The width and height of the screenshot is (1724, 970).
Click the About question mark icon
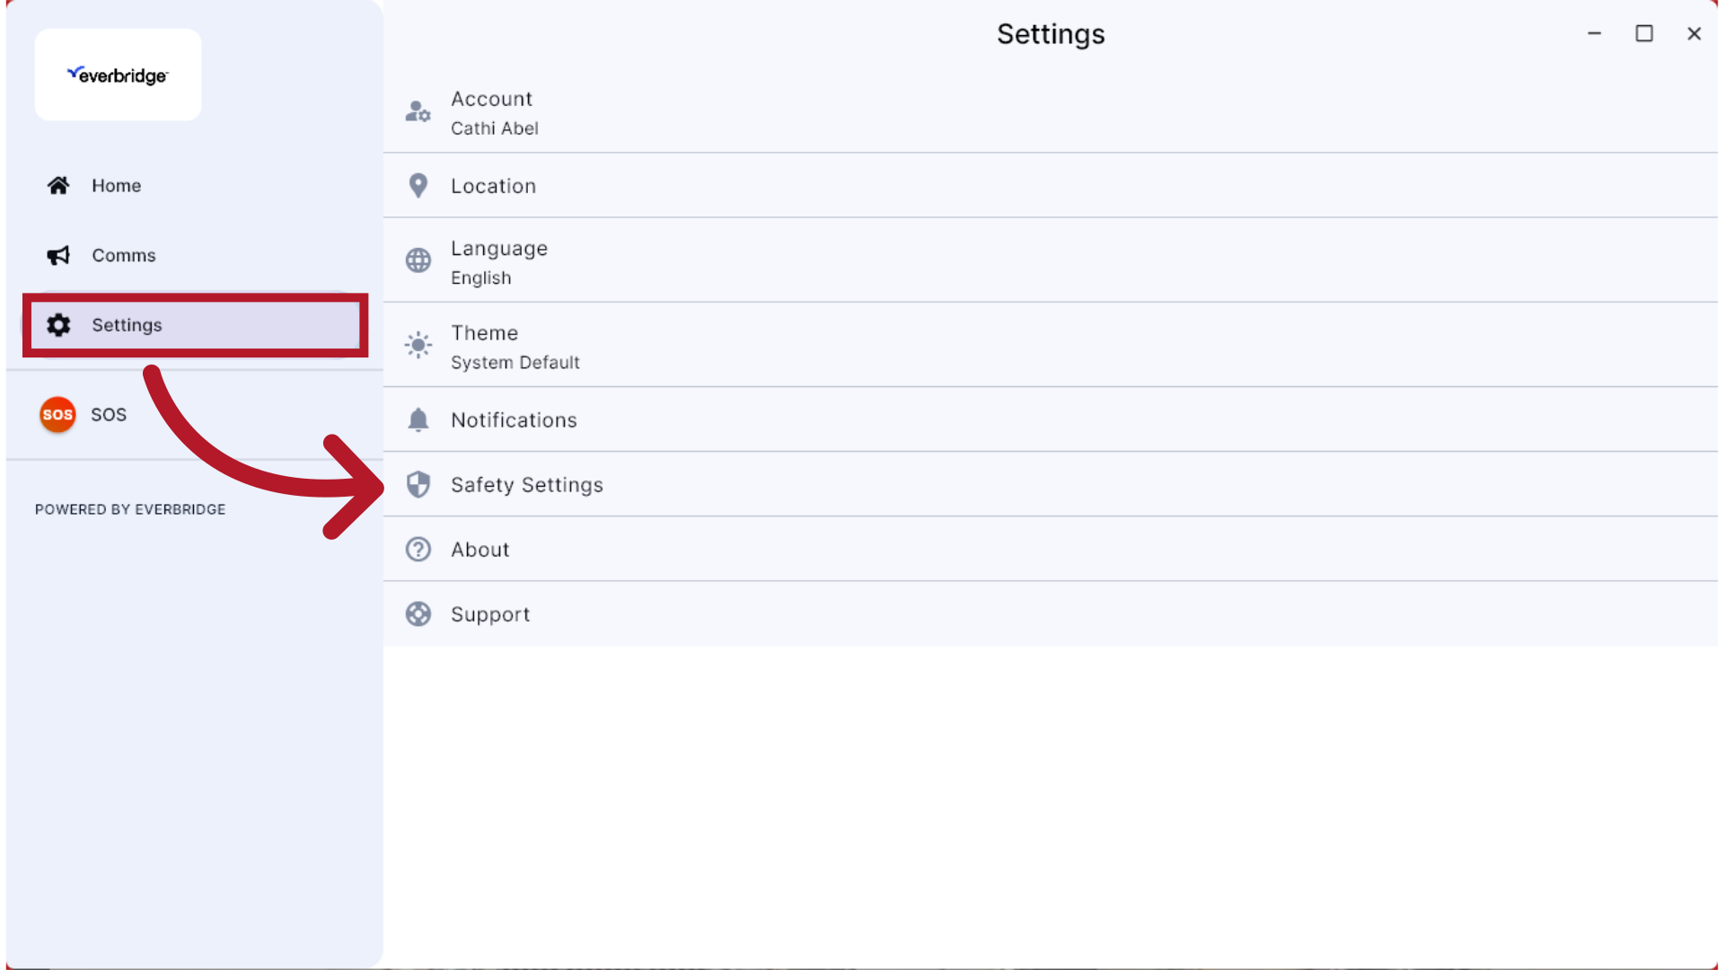coord(418,549)
